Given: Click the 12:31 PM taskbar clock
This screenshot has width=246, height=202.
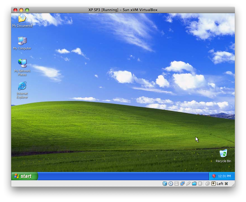Looking at the screenshot, I should click(x=224, y=176).
